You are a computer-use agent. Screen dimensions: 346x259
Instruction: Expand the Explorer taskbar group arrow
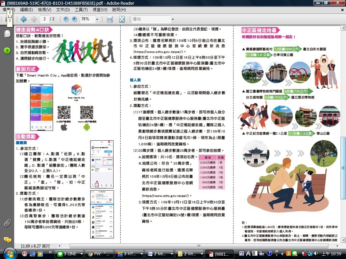(x=201, y=254)
